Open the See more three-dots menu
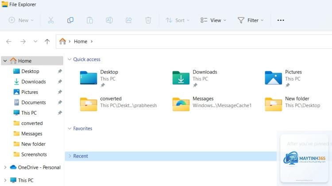Screen dimensions: 332x186 pyautogui.click(x=281, y=20)
